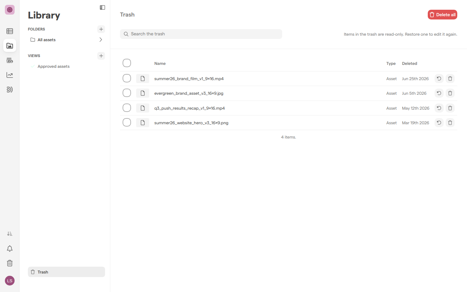
Task: Click file icon of summer26_brand_film_v1_9×16.mp4
Action: pos(143,79)
